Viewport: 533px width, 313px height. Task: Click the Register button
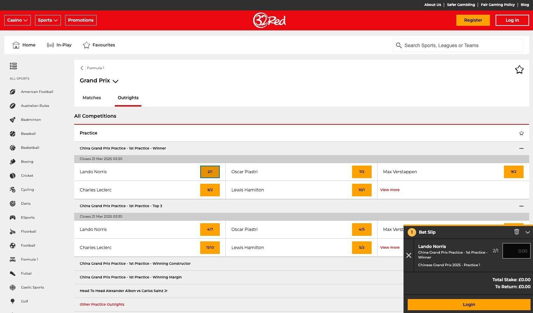pos(473,20)
